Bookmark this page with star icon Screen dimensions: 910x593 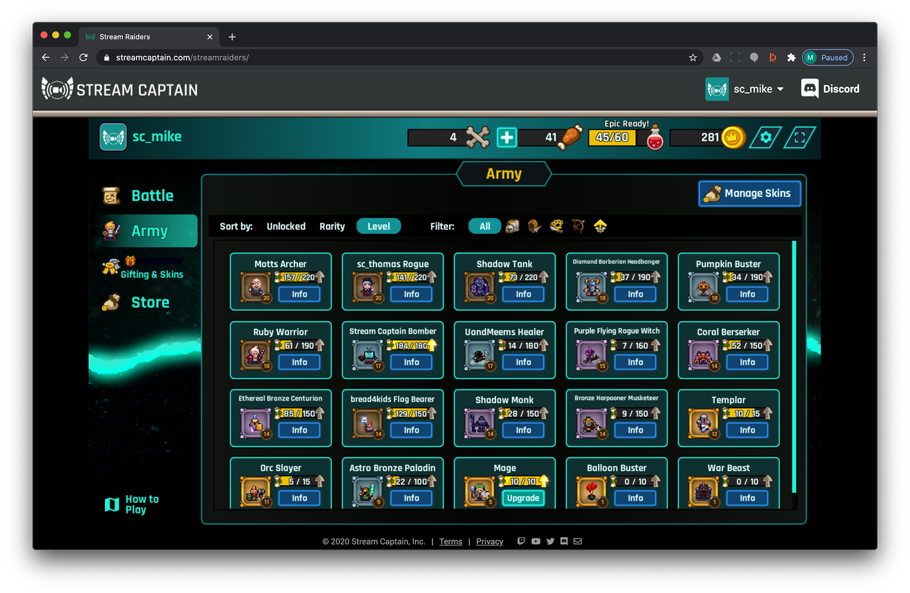click(693, 58)
